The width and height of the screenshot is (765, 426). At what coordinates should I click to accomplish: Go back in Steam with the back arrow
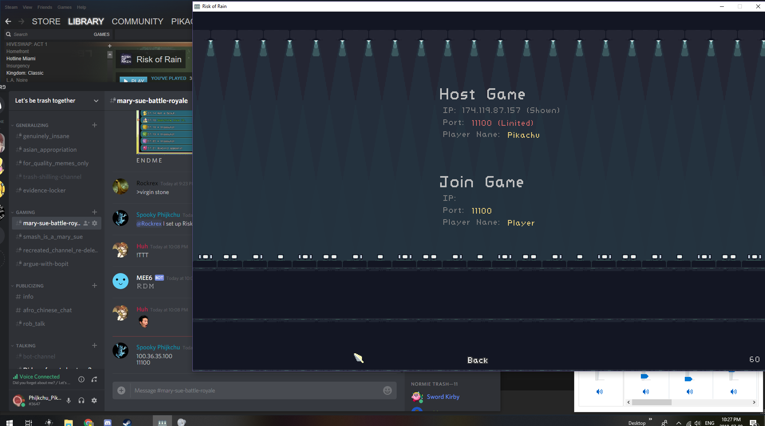coord(8,21)
